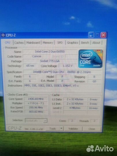
Task: Close CPU-Z with the red X
Action: click(103, 35)
